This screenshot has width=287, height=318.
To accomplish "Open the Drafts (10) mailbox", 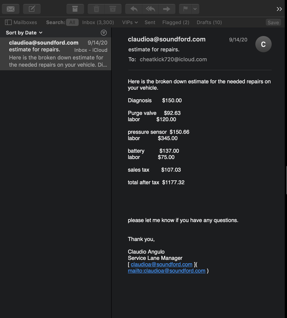I will (209, 22).
